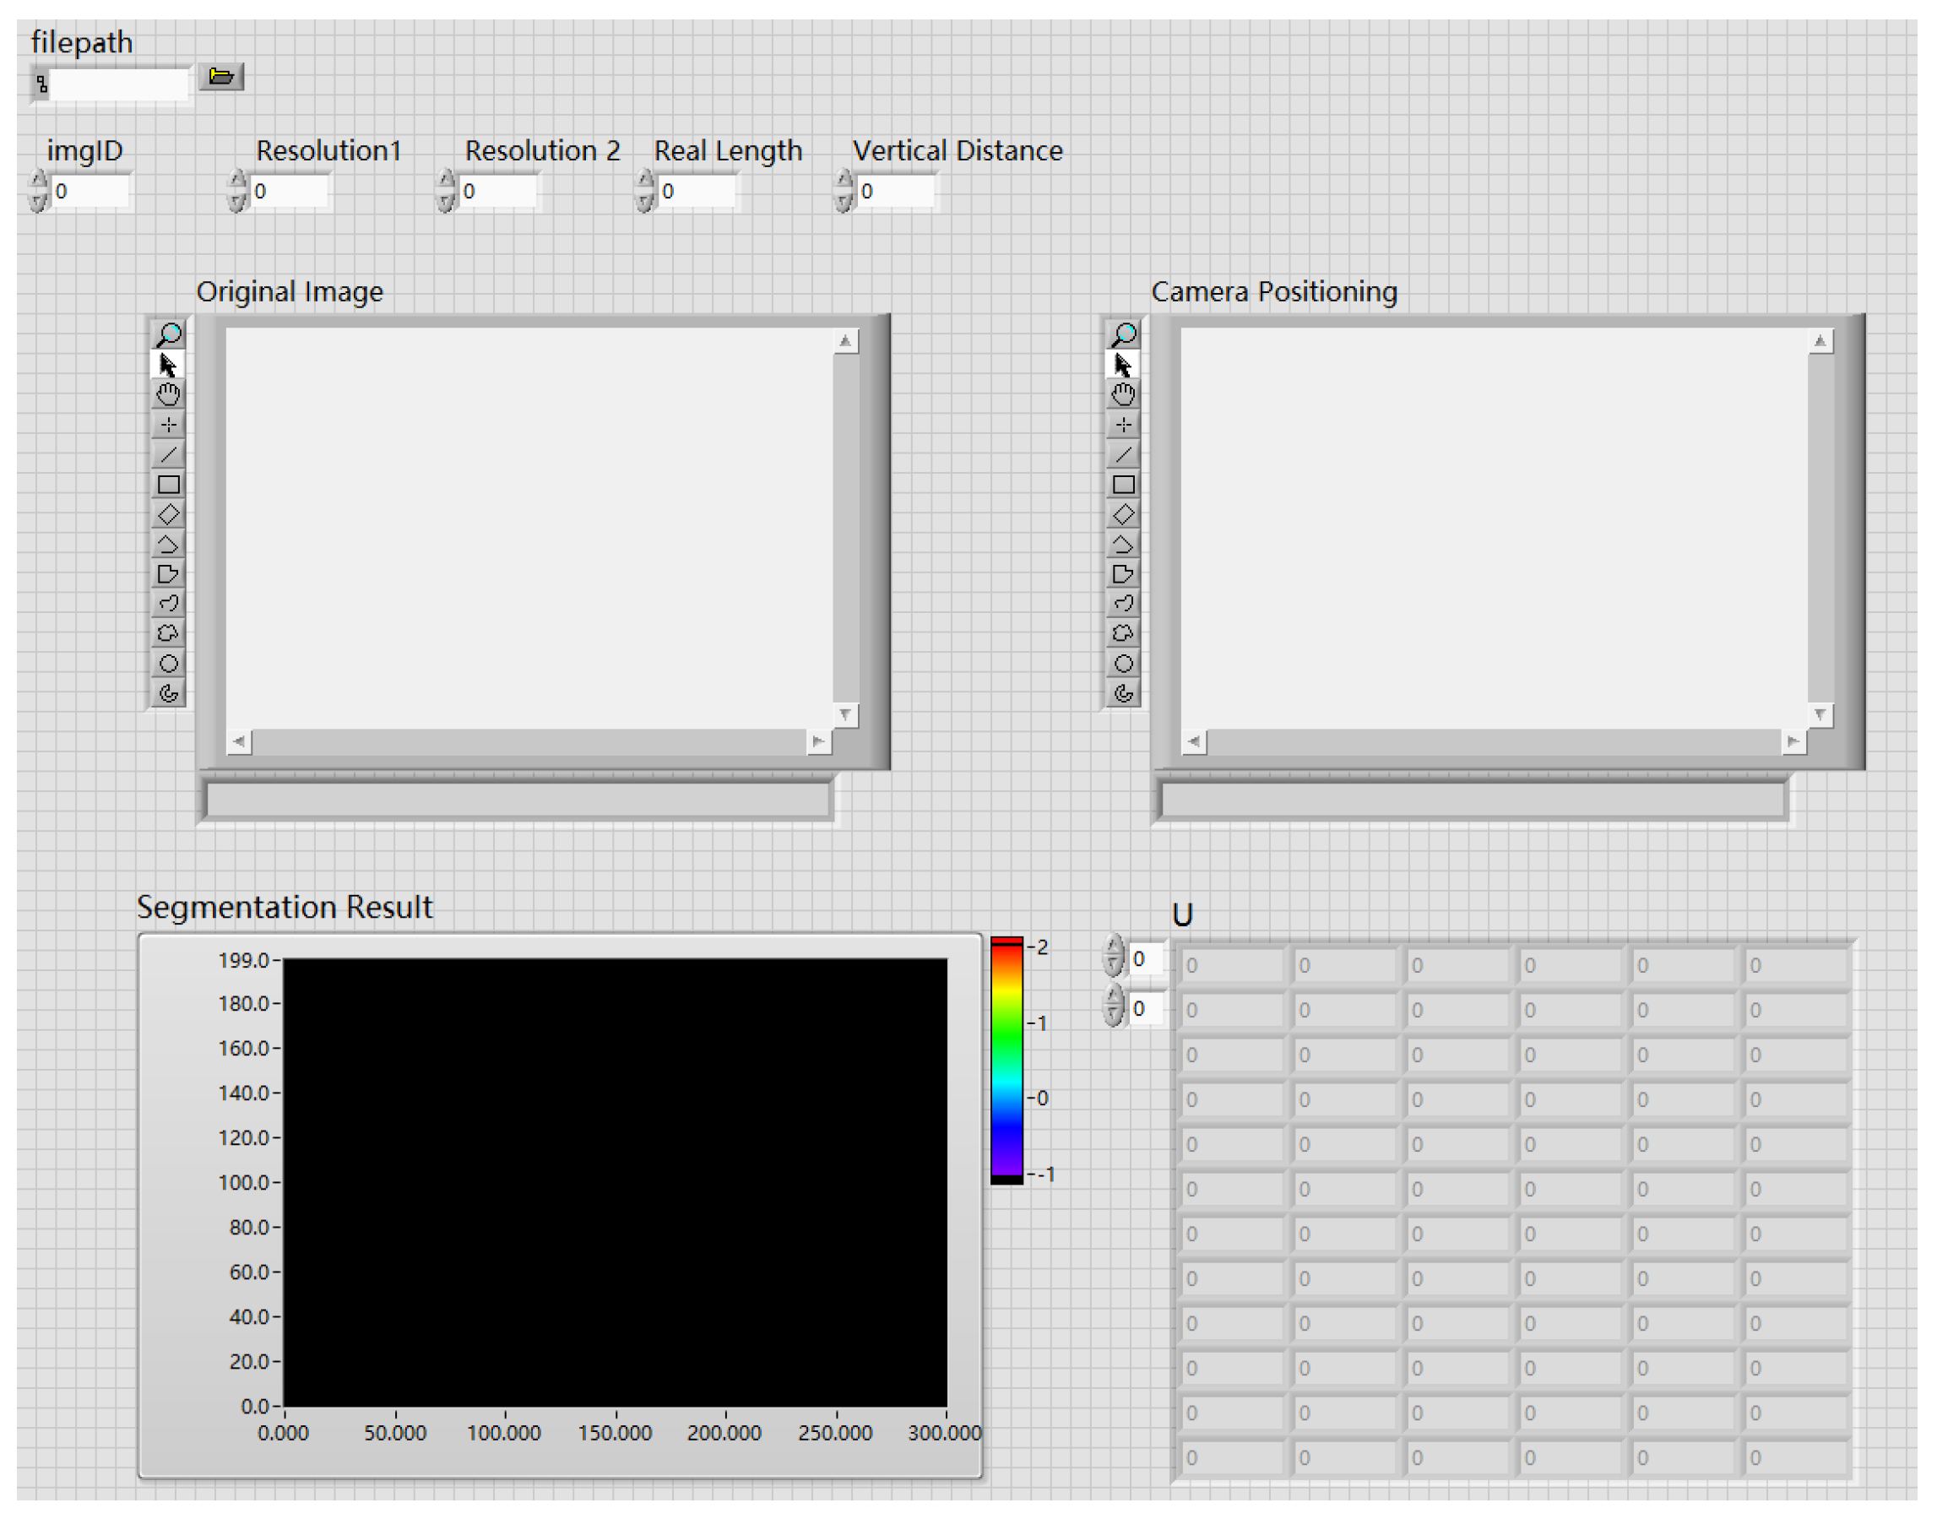Viewport: 1937px width, 1519px height.
Task: Click the filepath browse folder icon
Action: (x=220, y=77)
